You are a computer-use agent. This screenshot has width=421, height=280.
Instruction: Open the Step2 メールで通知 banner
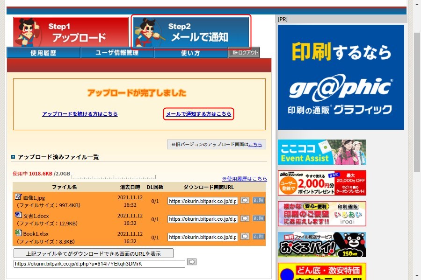tap(191, 32)
